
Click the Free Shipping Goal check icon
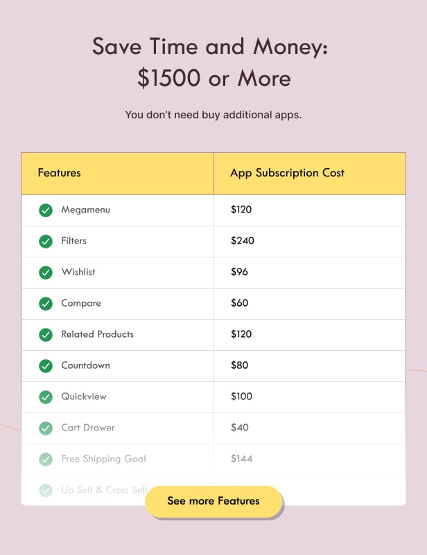[45, 460]
